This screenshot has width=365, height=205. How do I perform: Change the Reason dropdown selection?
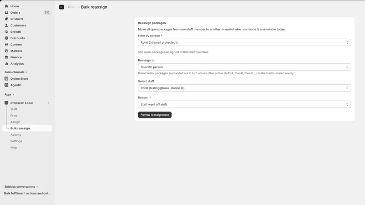(245, 104)
